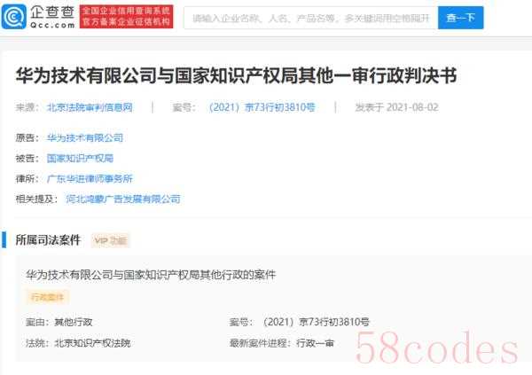Click the red 全国企业信用查询系统 banner
This screenshot has height=375, width=532.
(126, 16)
